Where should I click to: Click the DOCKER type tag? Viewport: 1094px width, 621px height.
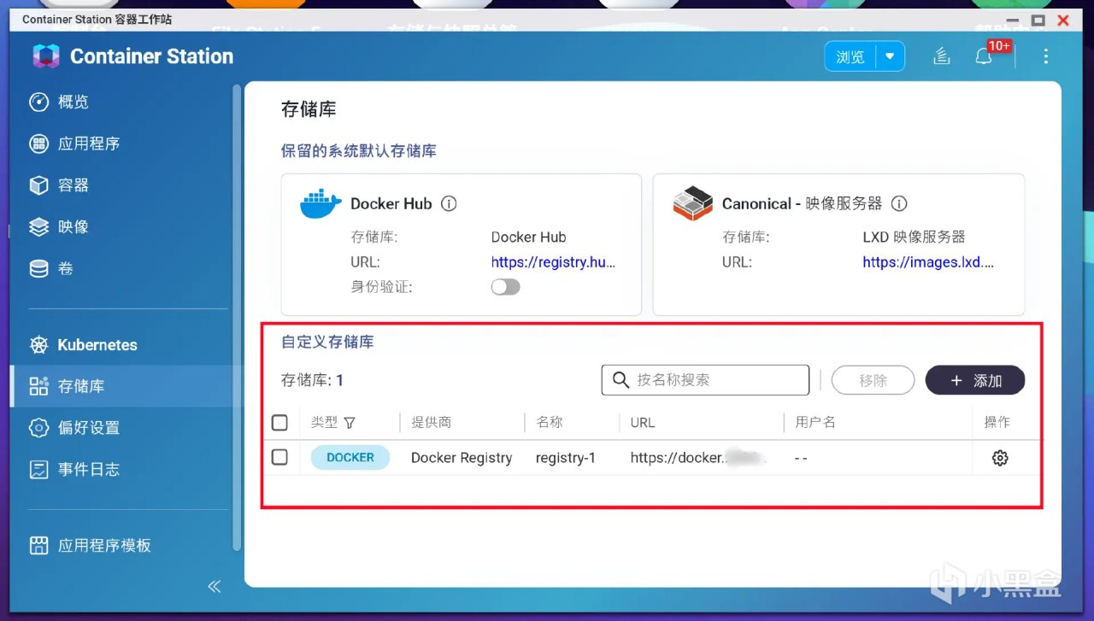[350, 458]
